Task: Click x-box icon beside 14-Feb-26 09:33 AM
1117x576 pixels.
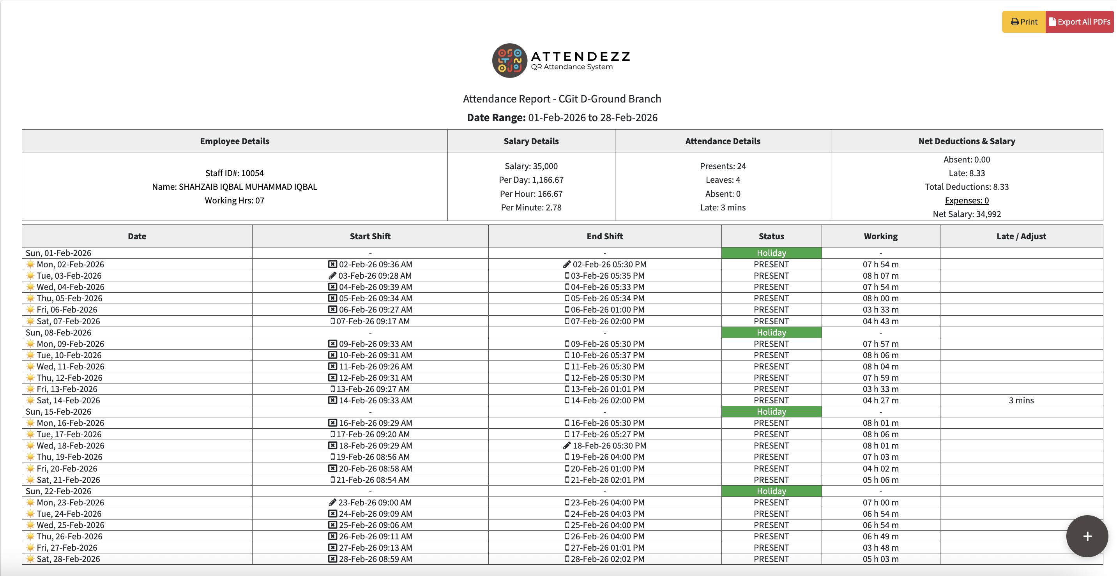Action: (x=332, y=400)
